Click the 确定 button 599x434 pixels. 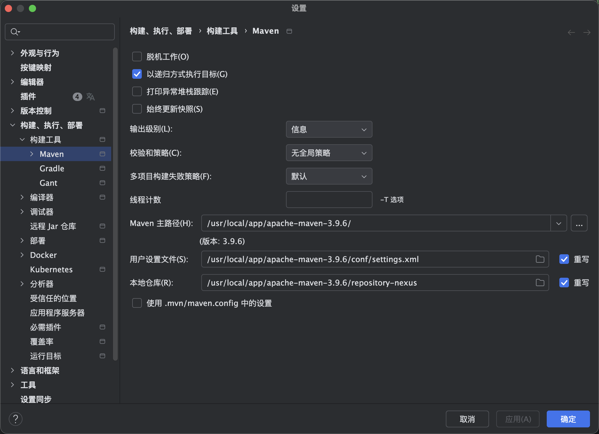click(x=568, y=419)
